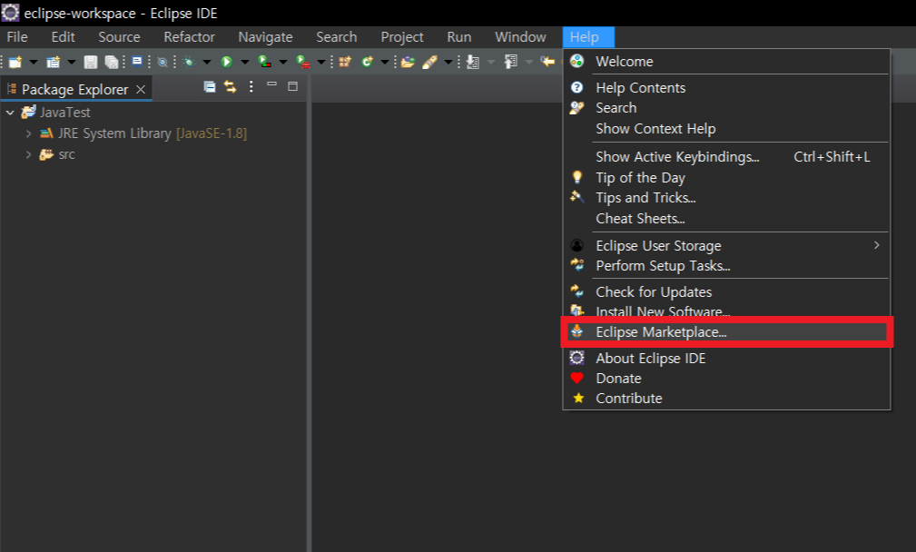Viewport: 916px width, 552px height.
Task: Select the JavaTest project
Action: pos(64,113)
